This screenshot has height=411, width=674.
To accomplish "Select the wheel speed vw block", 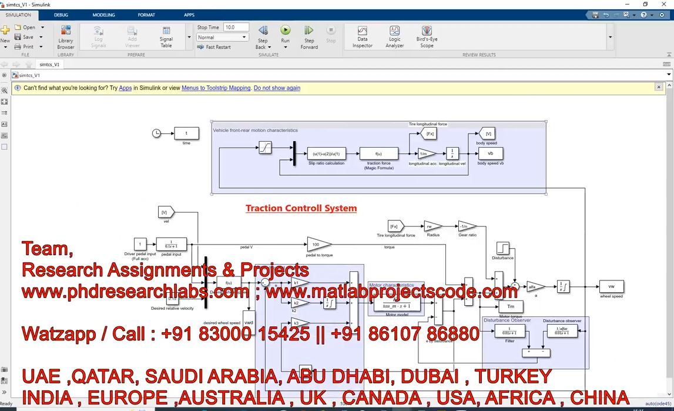I will tap(611, 286).
